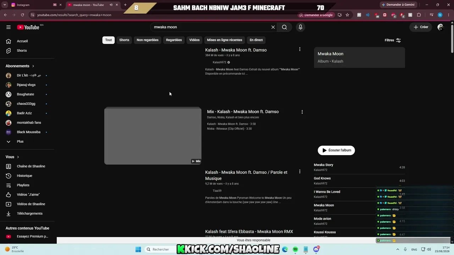Expand the Abonnements section chevron
This screenshot has width=454, height=255.
(x=33, y=66)
